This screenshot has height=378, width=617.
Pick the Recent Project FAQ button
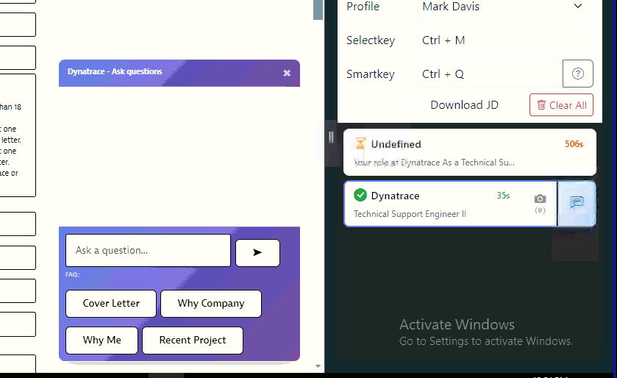pyautogui.click(x=192, y=340)
